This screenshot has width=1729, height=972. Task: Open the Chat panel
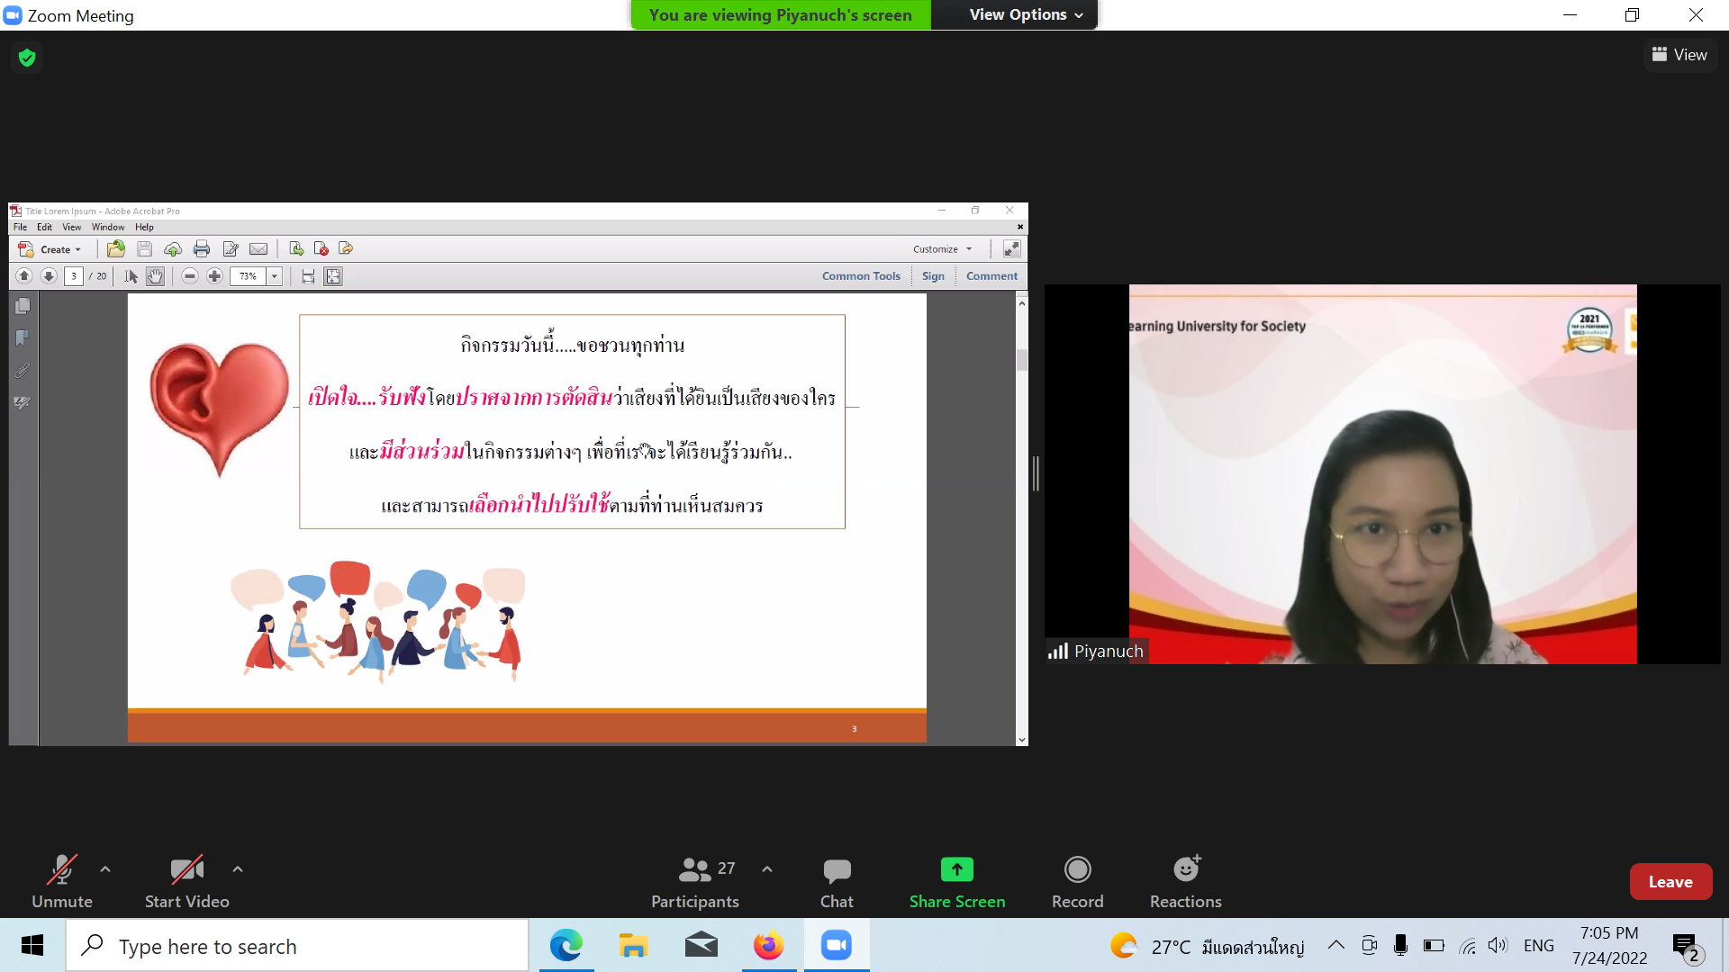pos(837,870)
